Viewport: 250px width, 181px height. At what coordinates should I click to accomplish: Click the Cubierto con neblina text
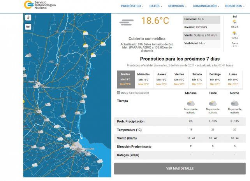pos(147,39)
